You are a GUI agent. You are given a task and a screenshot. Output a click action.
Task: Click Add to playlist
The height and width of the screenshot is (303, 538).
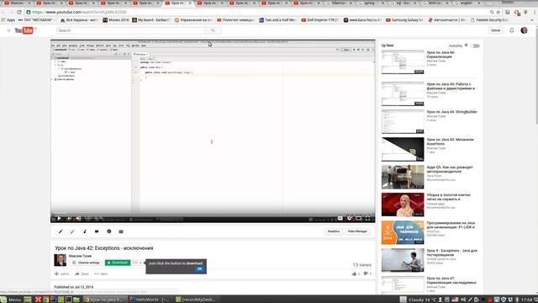click(x=61, y=274)
